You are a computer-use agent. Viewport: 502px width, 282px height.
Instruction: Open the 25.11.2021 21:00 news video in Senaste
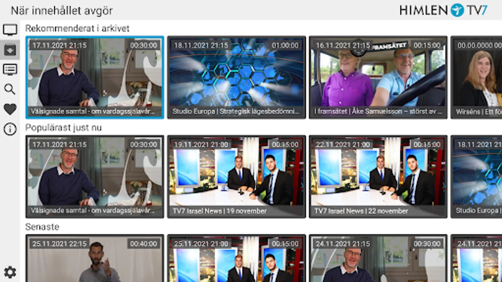coord(237,258)
